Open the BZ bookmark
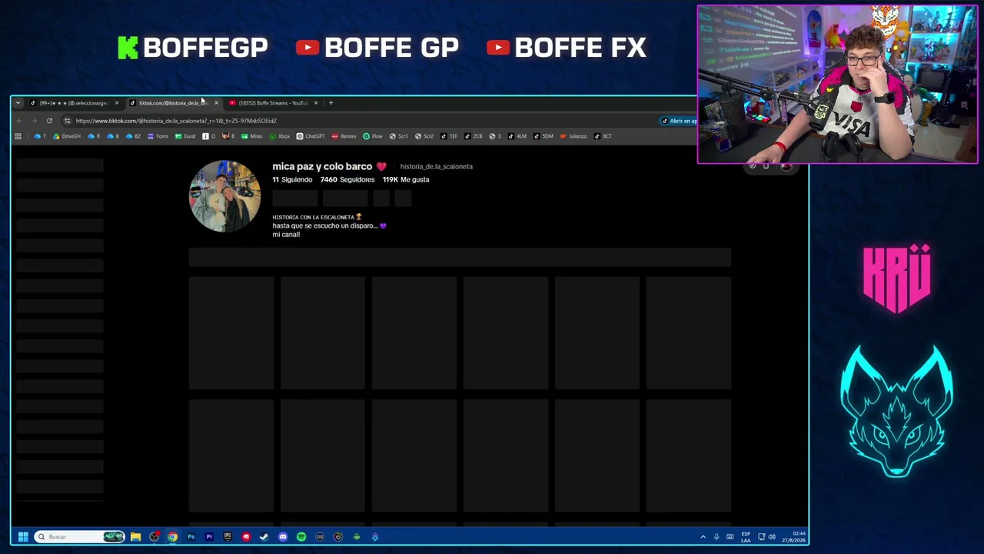 134,136
